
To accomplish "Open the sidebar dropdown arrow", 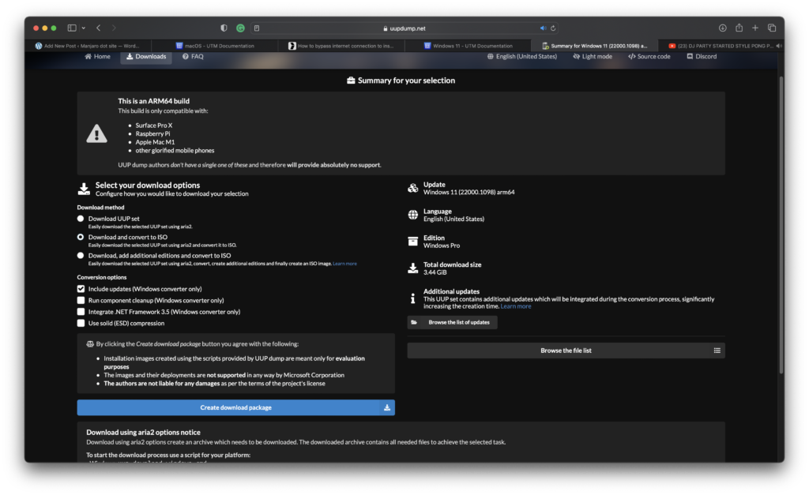I will point(83,28).
